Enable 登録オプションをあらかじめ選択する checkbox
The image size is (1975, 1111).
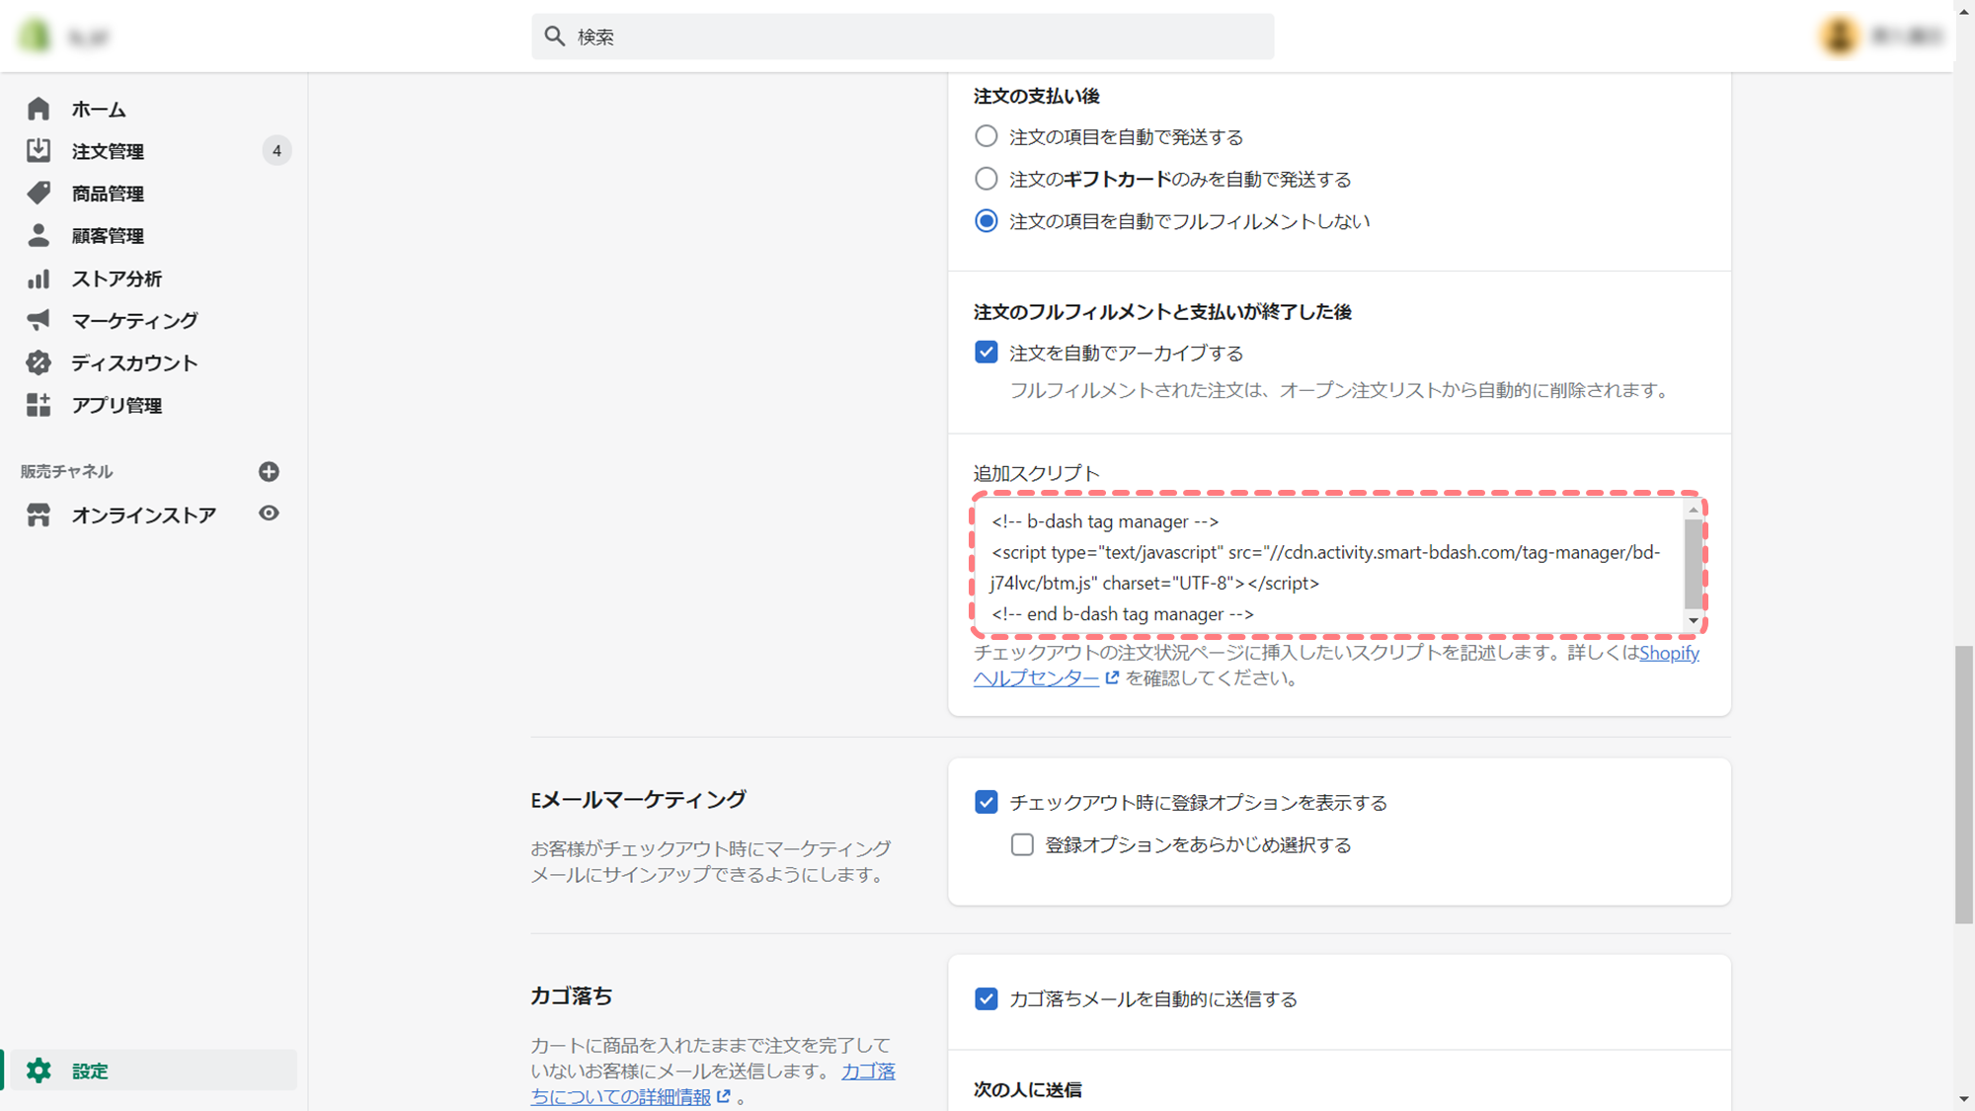tap(1022, 844)
